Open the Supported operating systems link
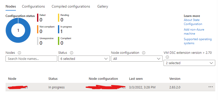 198,41
